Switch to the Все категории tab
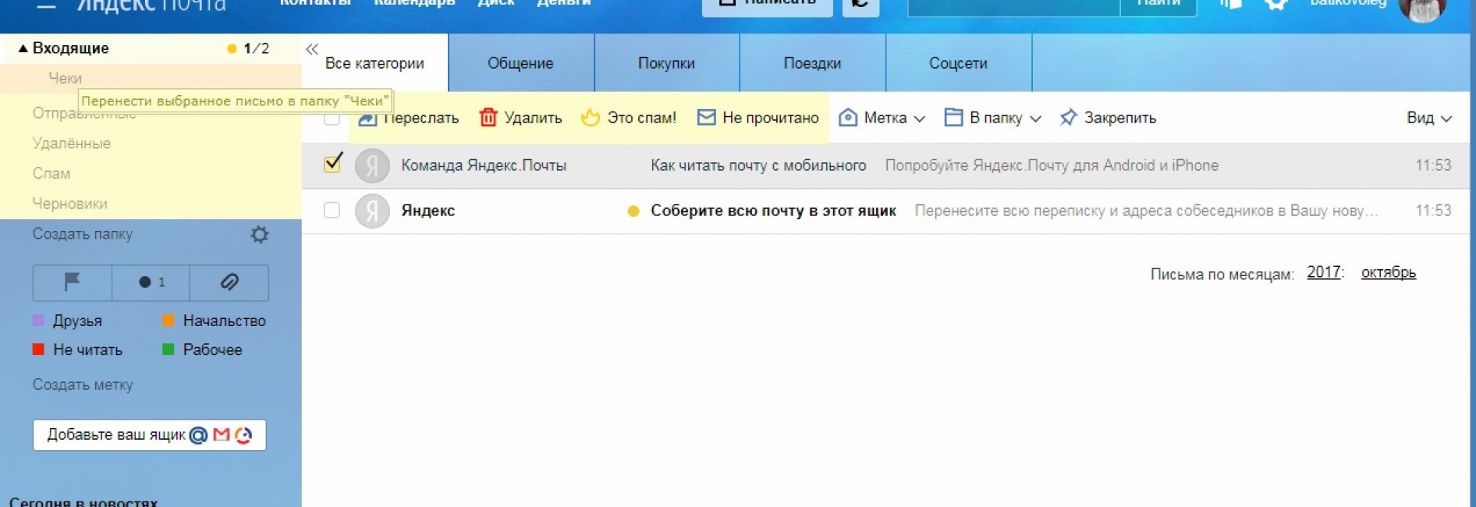This screenshot has width=1476, height=507. (374, 63)
